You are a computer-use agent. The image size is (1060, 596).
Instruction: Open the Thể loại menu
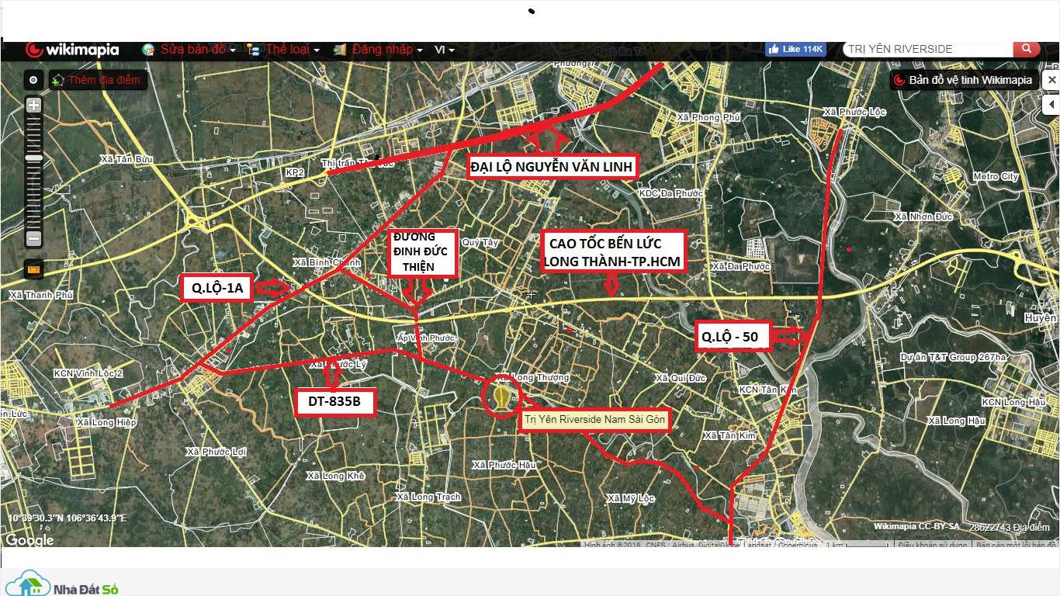pyautogui.click(x=287, y=50)
